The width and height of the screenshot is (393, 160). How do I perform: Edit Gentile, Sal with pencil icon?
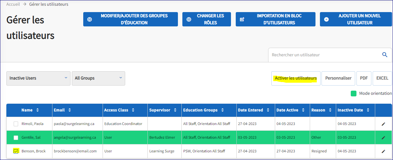pyautogui.click(x=383, y=137)
